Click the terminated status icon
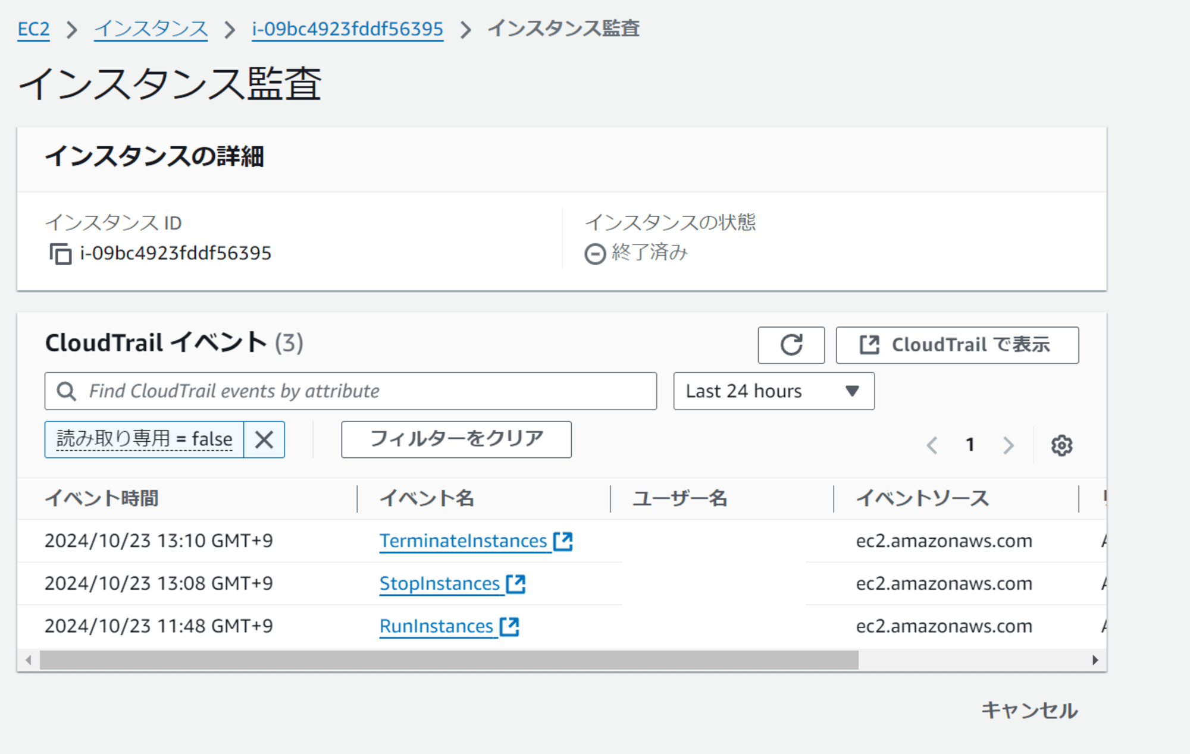Screen dimensions: 1190x754 click(x=595, y=254)
